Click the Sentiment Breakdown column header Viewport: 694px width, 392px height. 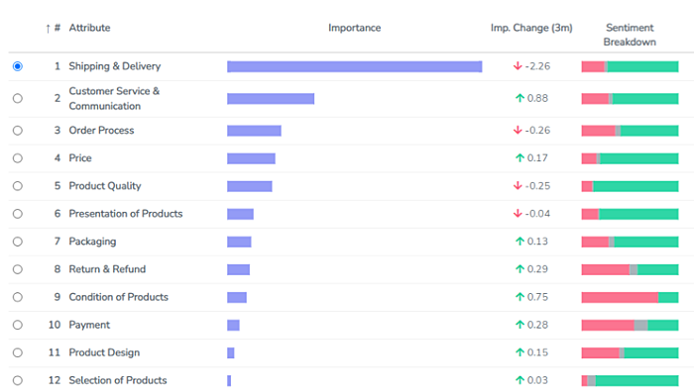pyautogui.click(x=630, y=35)
